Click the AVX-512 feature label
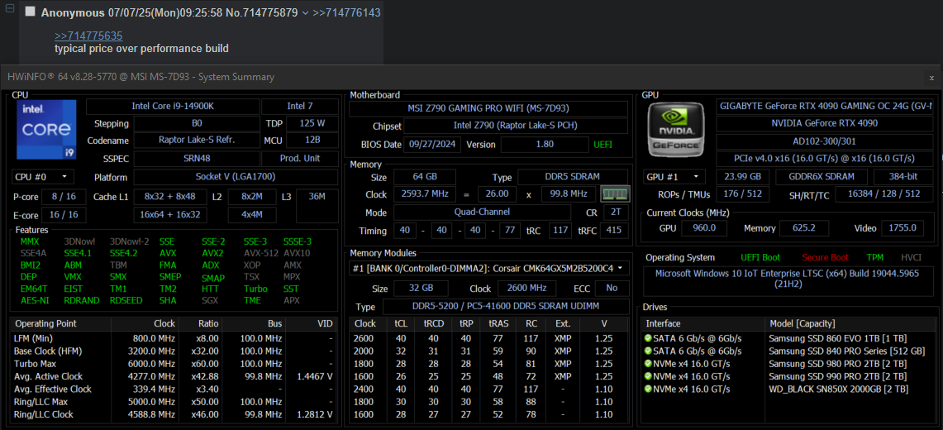The height and width of the screenshot is (430, 943). [260, 253]
